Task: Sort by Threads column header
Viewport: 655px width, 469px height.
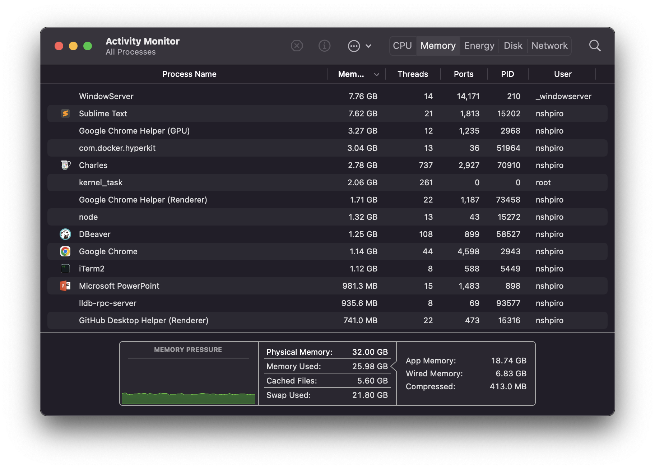Action: point(413,74)
